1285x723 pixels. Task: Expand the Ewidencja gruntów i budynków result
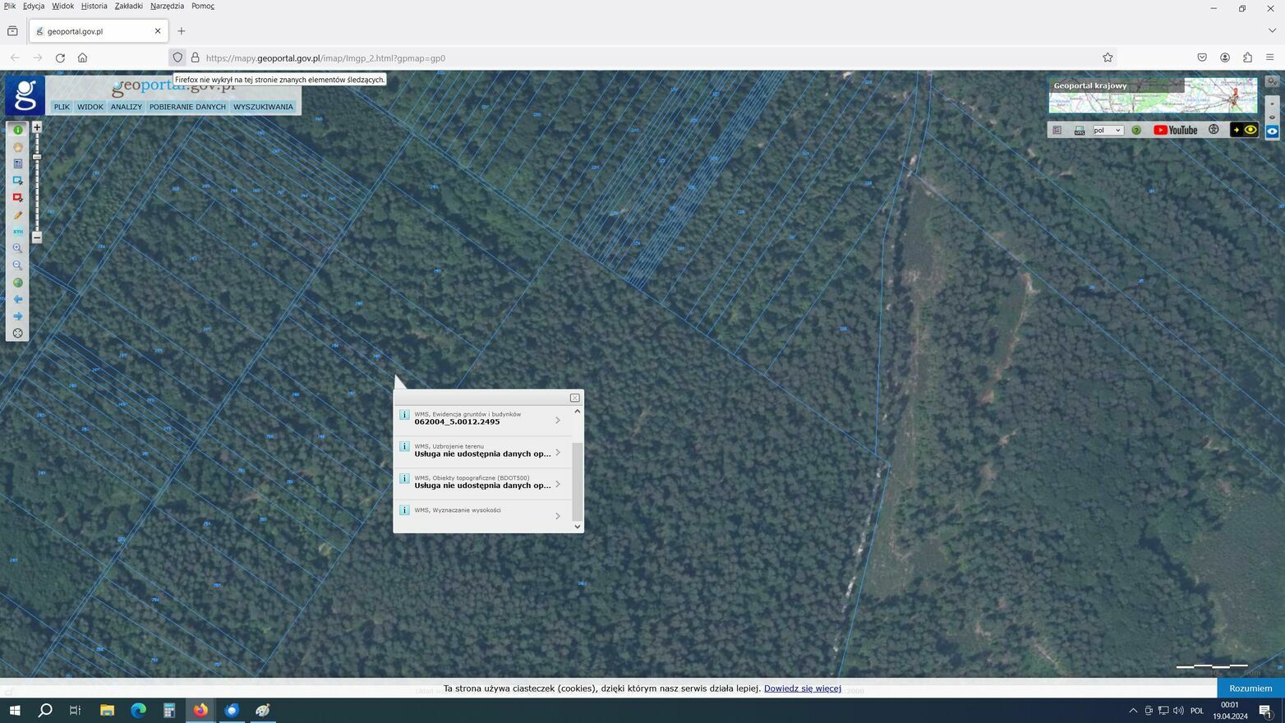pyautogui.click(x=483, y=419)
